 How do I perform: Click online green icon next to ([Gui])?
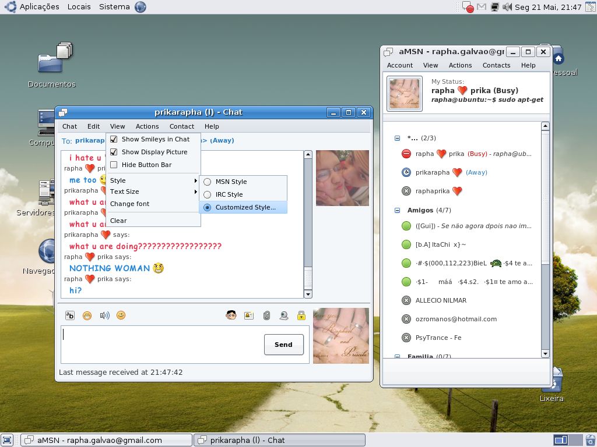tap(406, 226)
